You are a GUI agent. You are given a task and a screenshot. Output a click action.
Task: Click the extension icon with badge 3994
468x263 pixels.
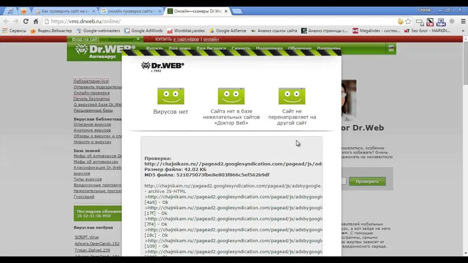441,22
